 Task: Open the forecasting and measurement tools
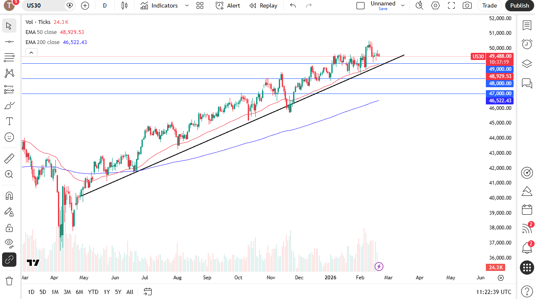(9, 89)
